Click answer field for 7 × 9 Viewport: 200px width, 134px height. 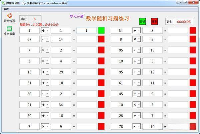(x=86, y=126)
